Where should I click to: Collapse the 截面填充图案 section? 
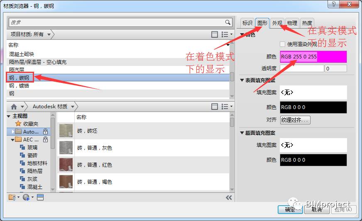click(x=242, y=133)
